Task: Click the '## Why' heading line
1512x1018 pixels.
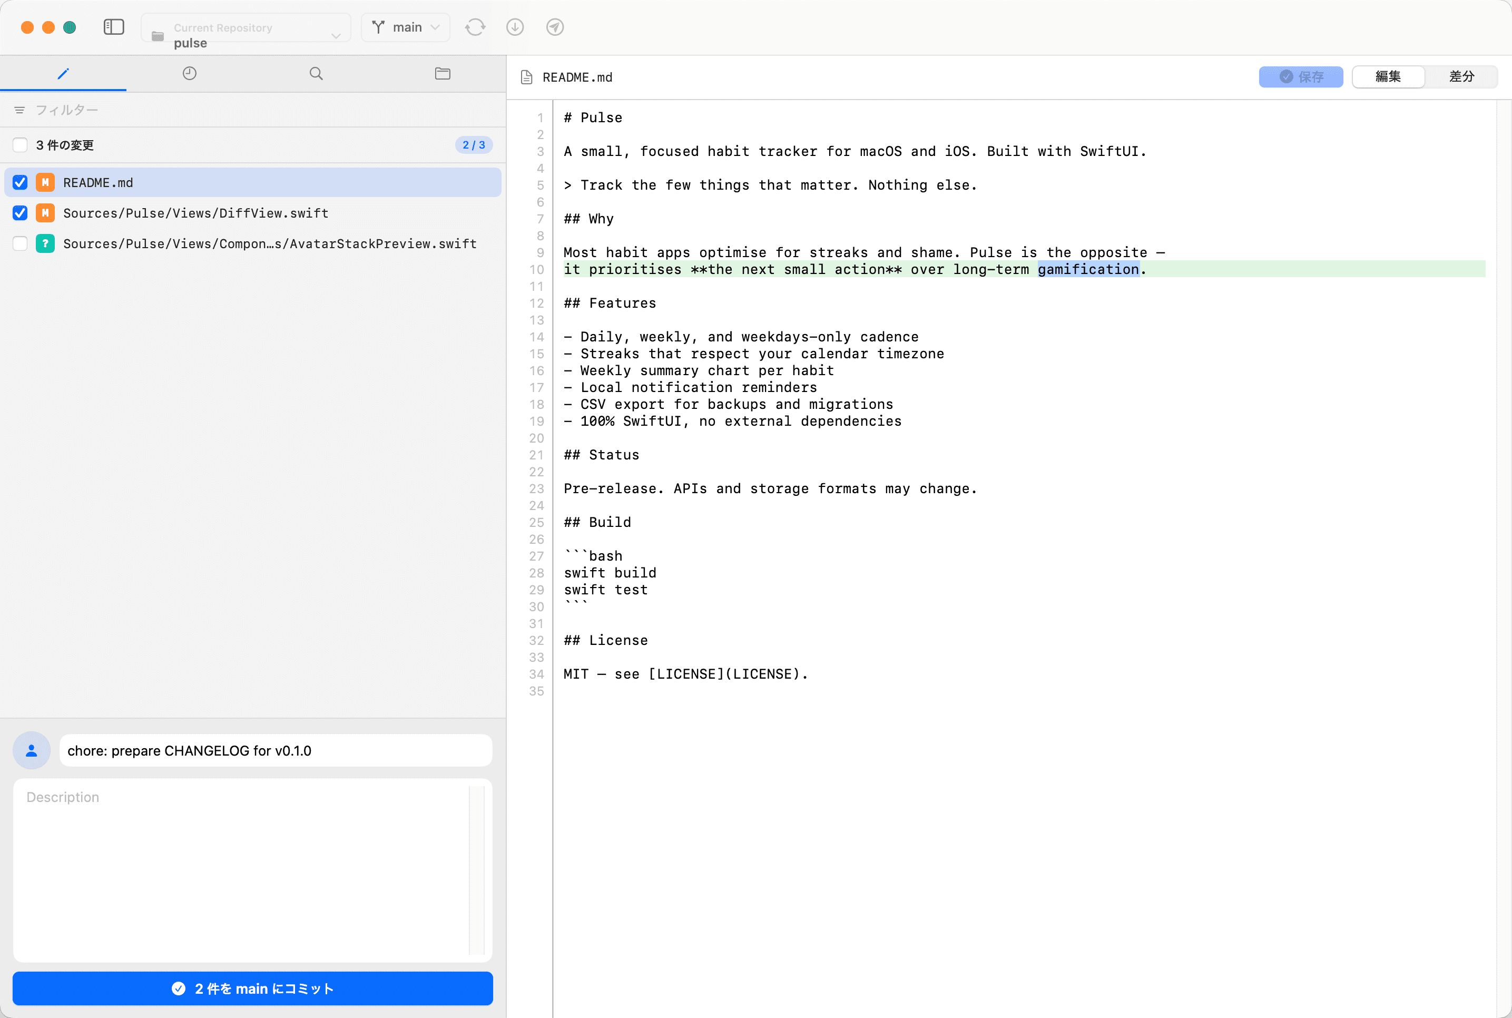Action: click(588, 219)
